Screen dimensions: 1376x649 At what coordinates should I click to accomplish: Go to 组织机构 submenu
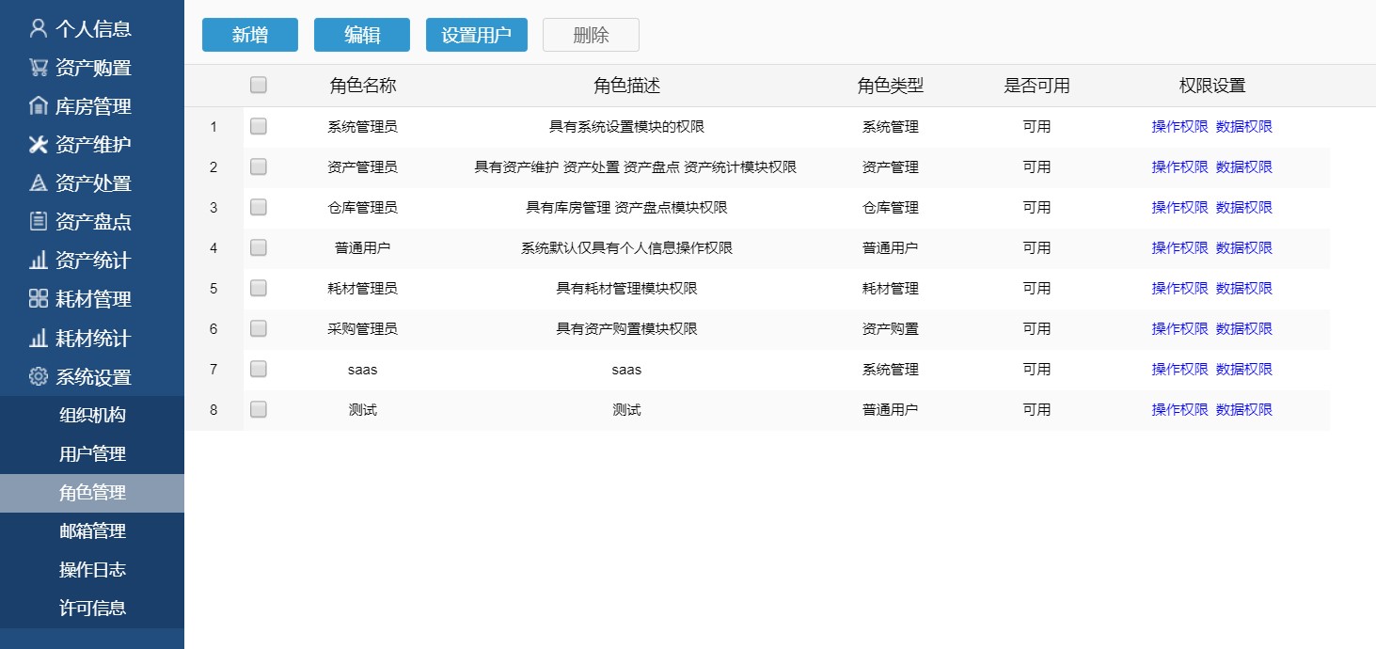point(92,415)
